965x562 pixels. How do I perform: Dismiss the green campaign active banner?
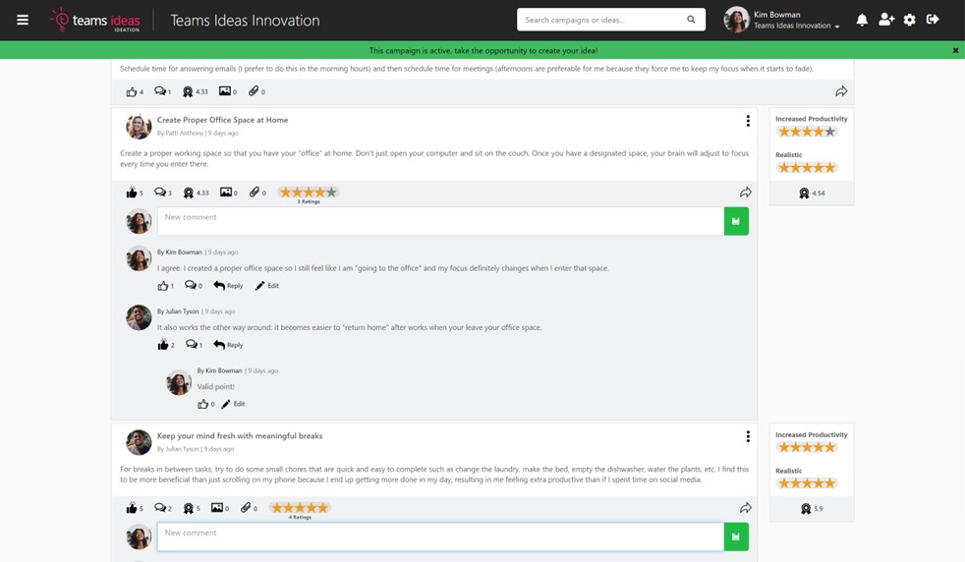tap(955, 50)
